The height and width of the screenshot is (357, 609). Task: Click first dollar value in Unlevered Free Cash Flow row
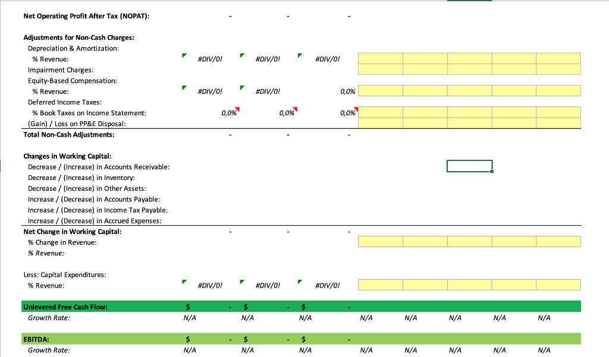[209, 307]
